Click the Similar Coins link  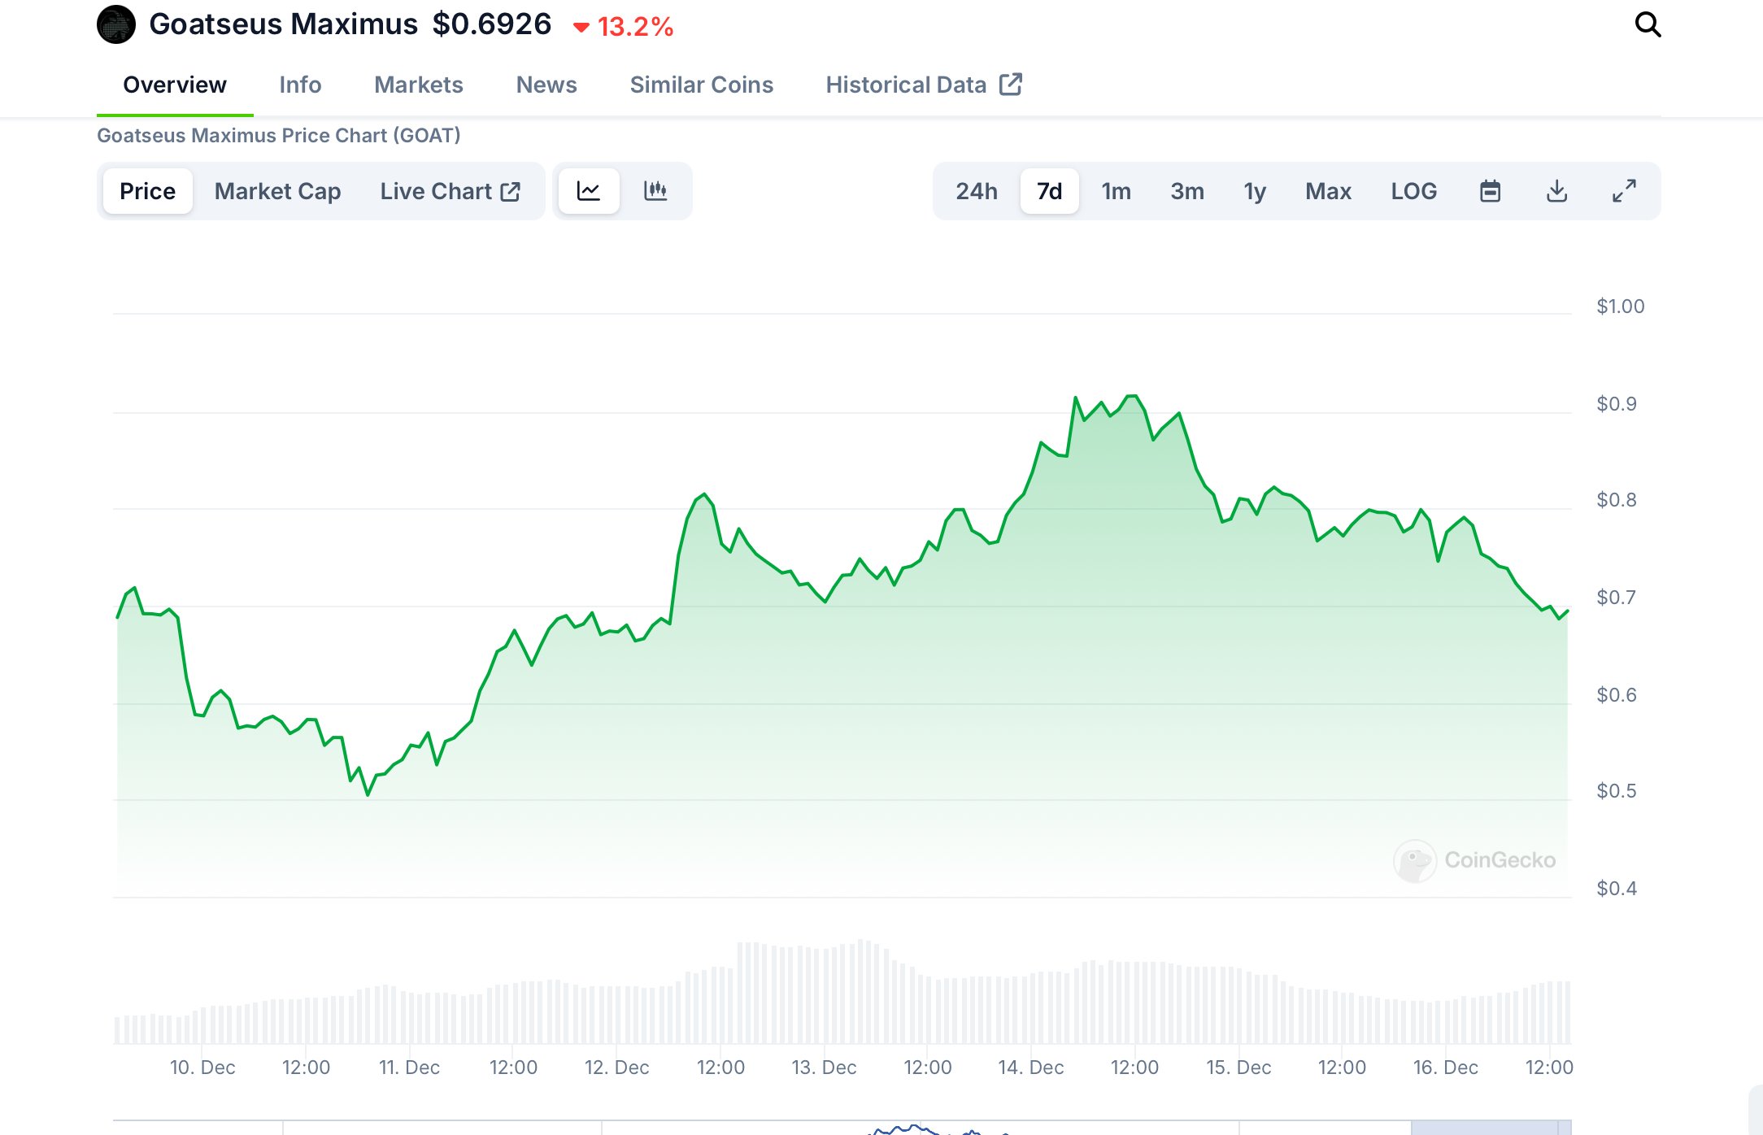tap(701, 85)
